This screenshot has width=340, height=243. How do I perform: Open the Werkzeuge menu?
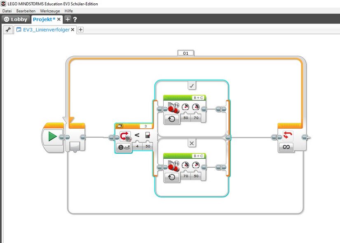(x=50, y=10)
